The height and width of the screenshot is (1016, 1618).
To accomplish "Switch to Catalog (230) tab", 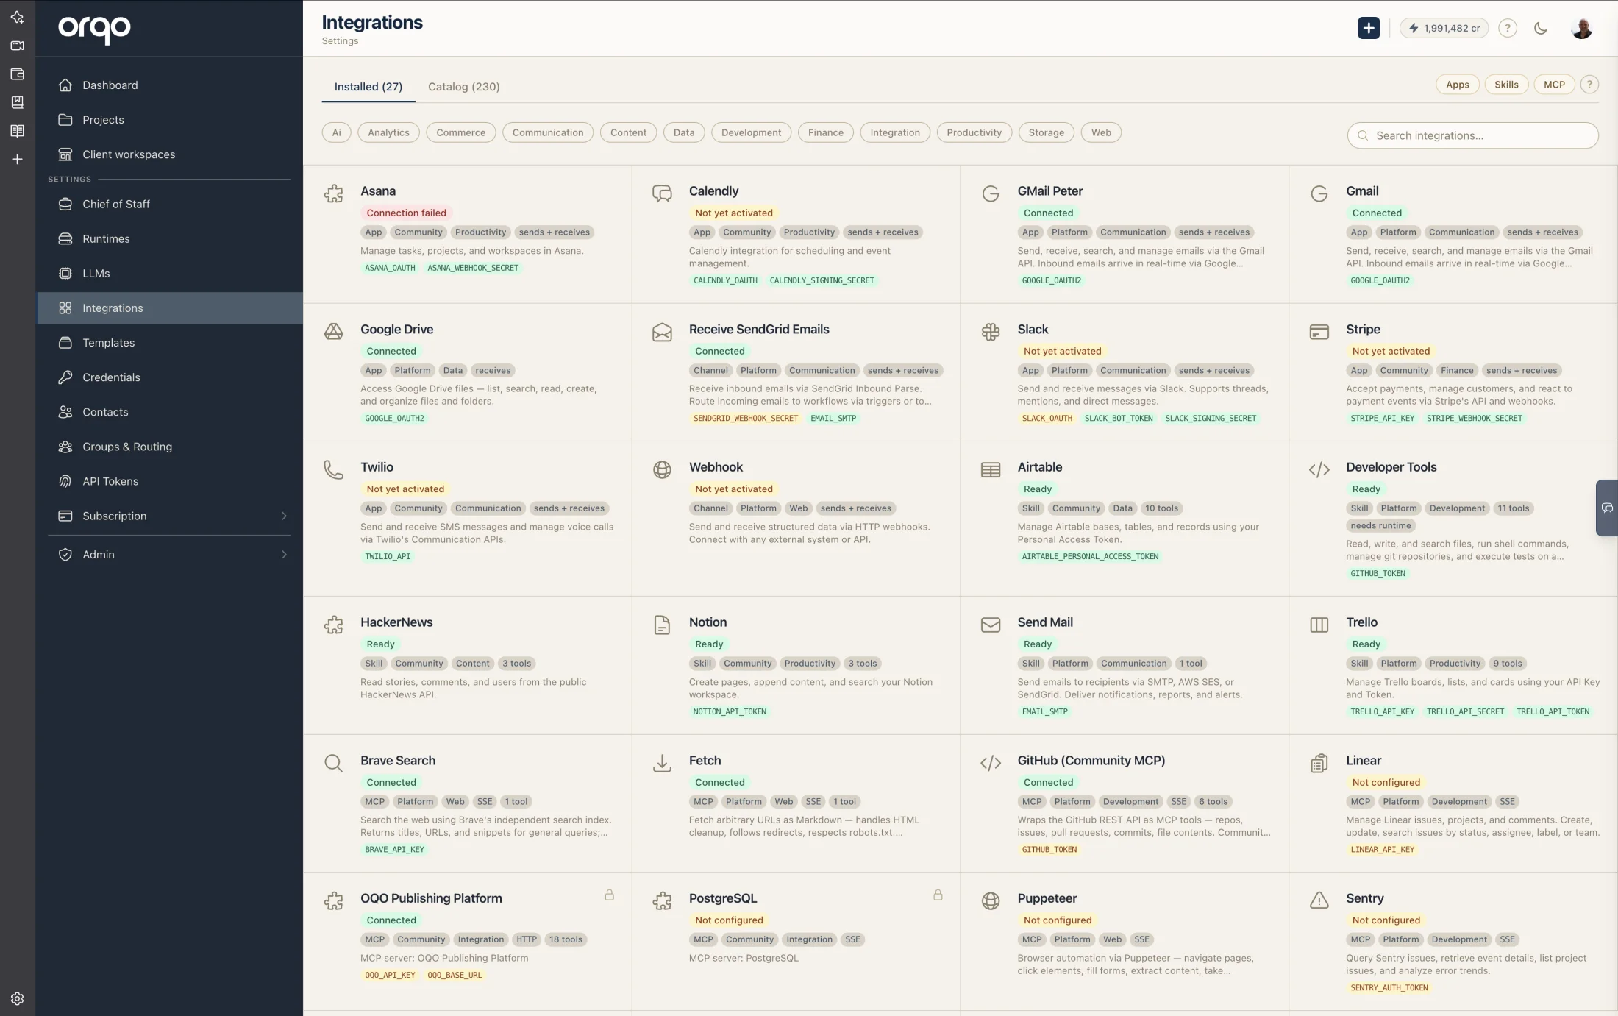I will 463,86.
